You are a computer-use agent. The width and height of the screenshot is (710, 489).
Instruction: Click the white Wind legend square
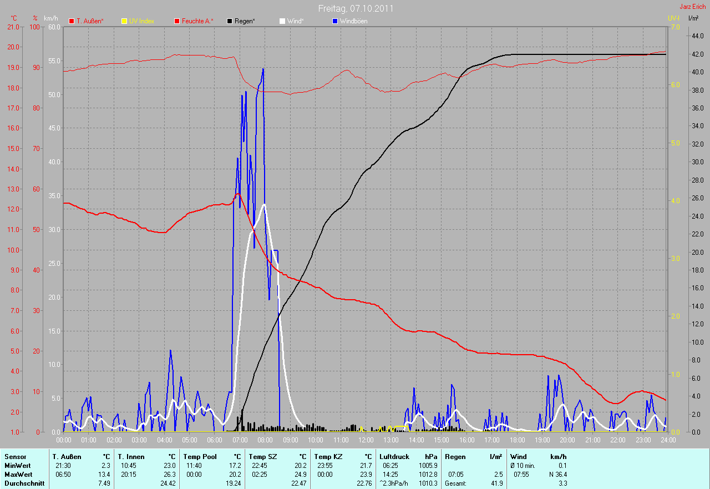(x=282, y=21)
